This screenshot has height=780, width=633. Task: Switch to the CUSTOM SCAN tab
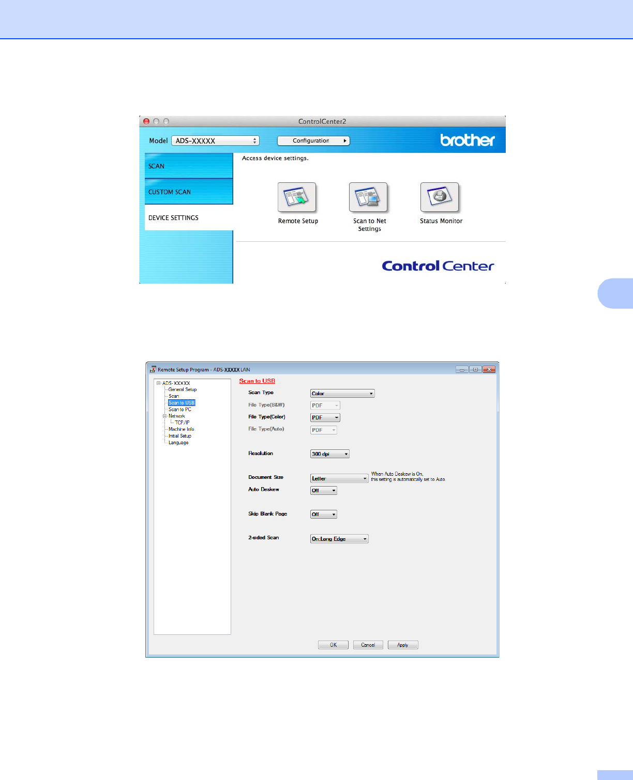pyautogui.click(x=189, y=192)
